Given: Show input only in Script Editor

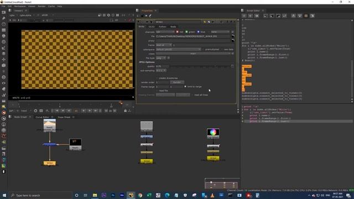Looking at the screenshot, I should (x=294, y=16).
